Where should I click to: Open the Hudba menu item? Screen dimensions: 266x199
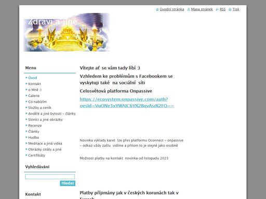[x=33, y=137]
